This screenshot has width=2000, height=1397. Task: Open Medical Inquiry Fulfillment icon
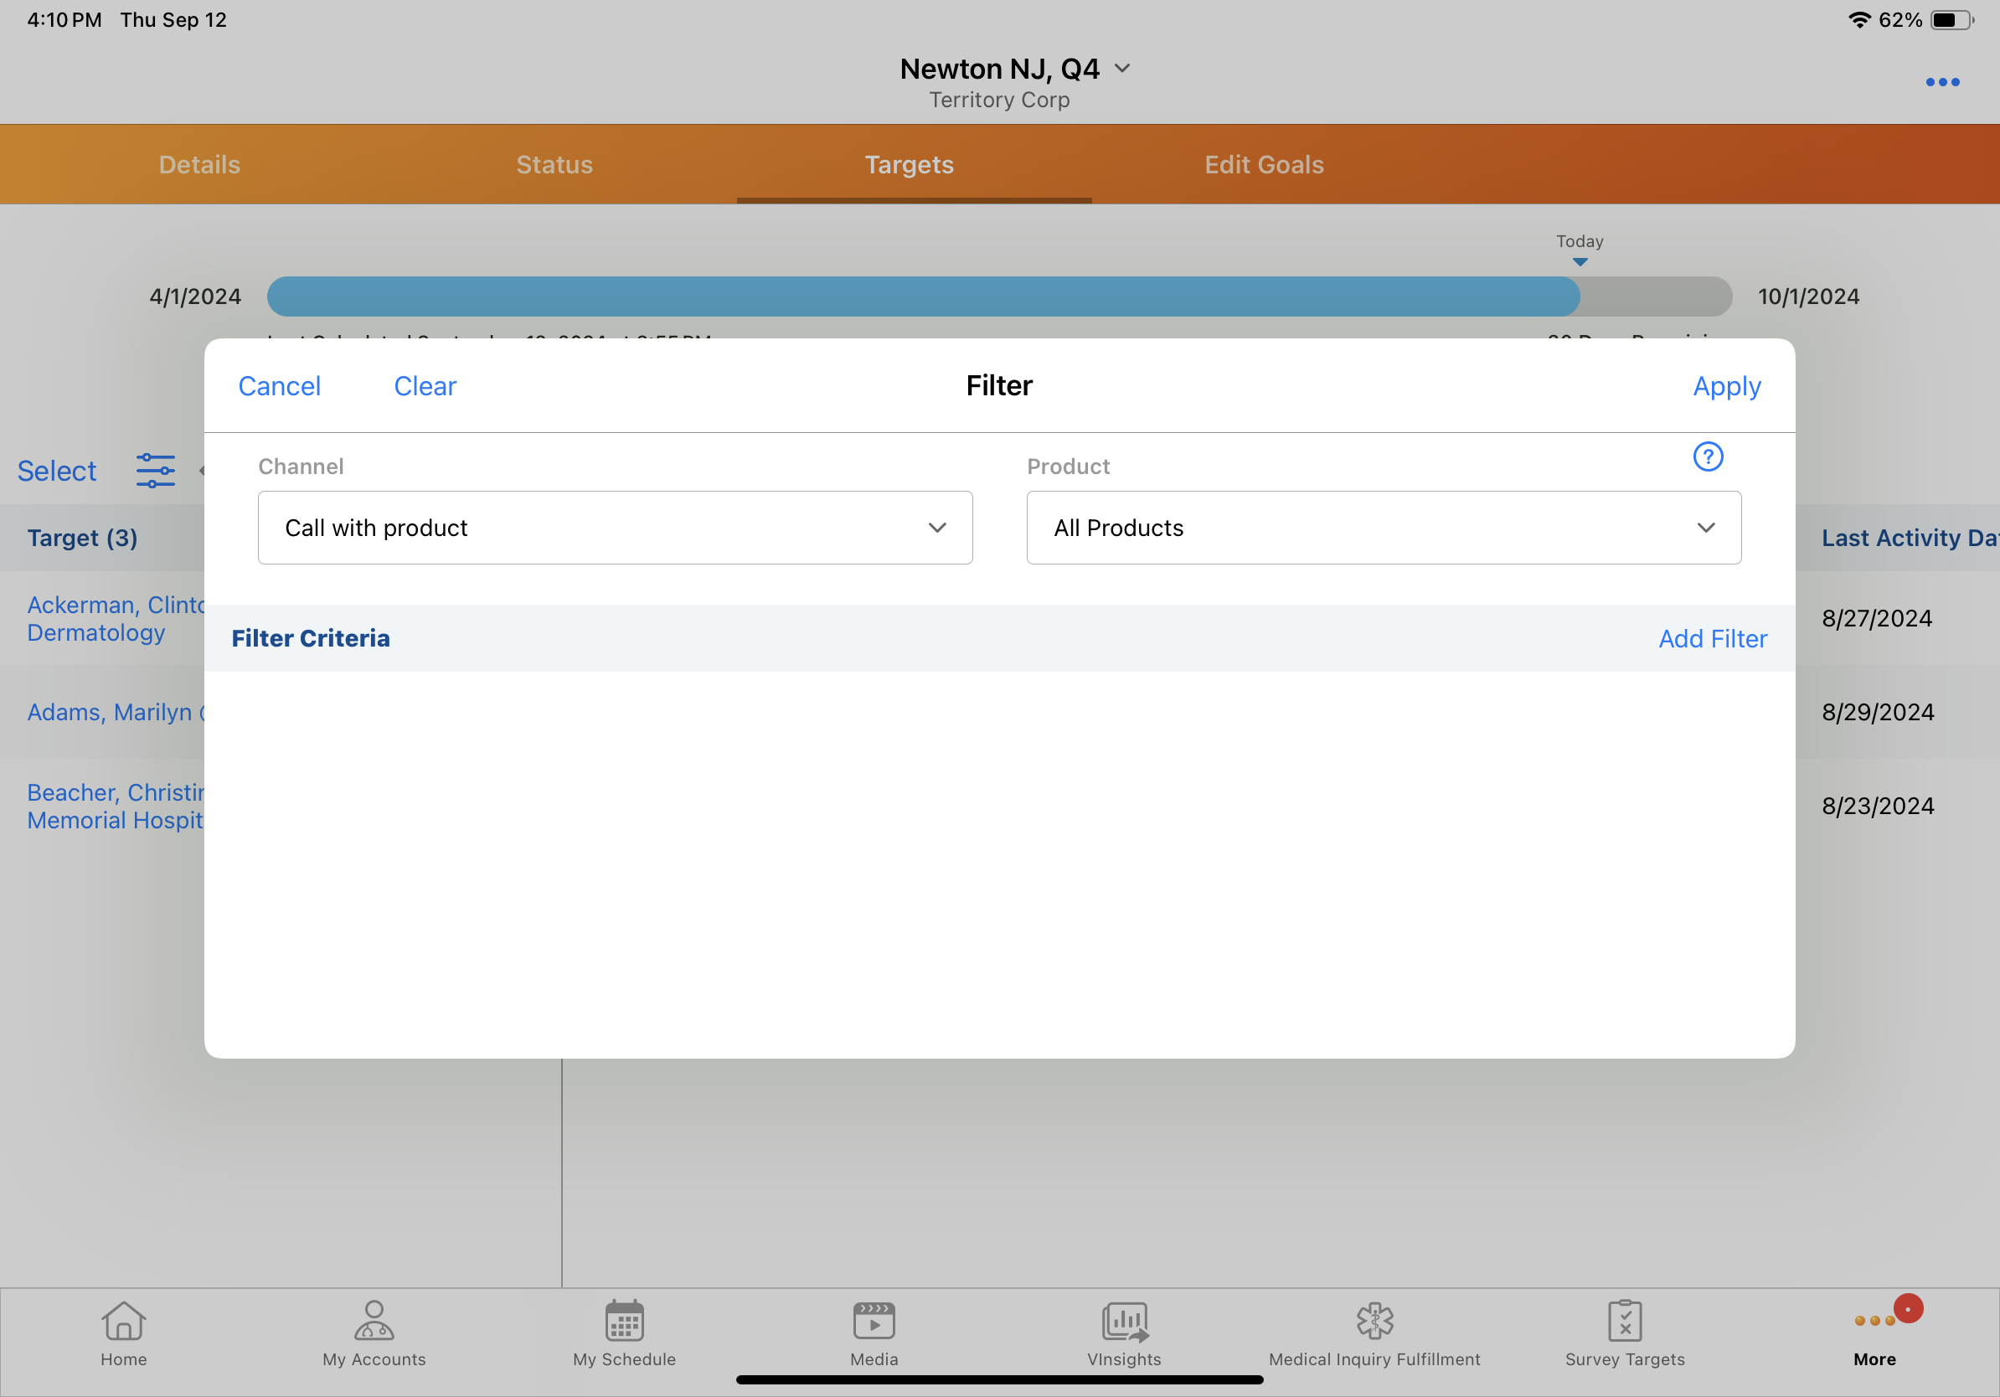coord(1374,1320)
